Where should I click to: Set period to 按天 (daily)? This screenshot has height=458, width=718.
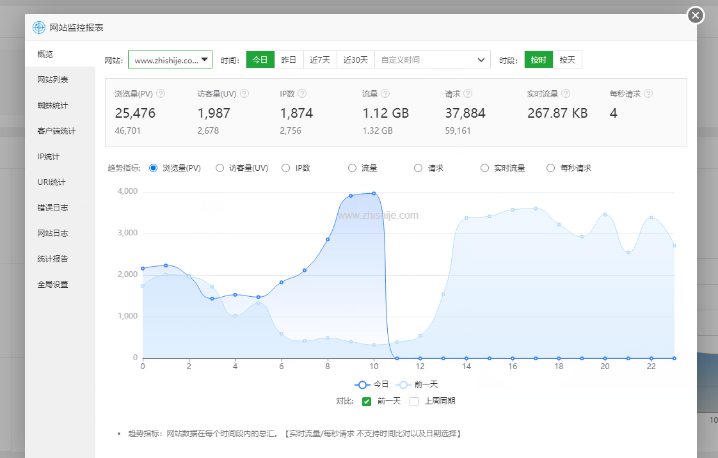568,59
